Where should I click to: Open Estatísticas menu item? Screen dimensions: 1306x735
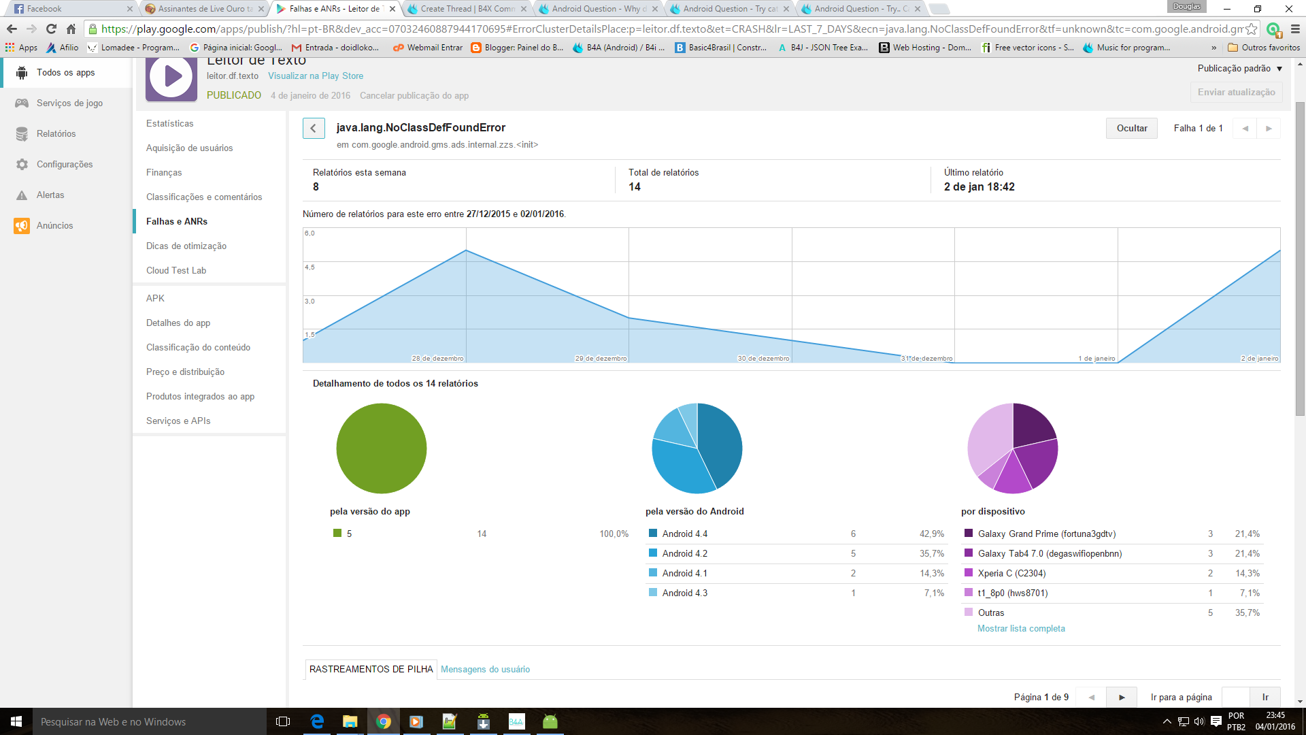coord(170,123)
